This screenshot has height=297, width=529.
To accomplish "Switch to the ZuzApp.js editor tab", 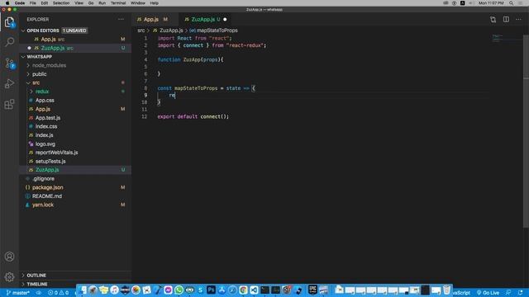I will pos(203,20).
